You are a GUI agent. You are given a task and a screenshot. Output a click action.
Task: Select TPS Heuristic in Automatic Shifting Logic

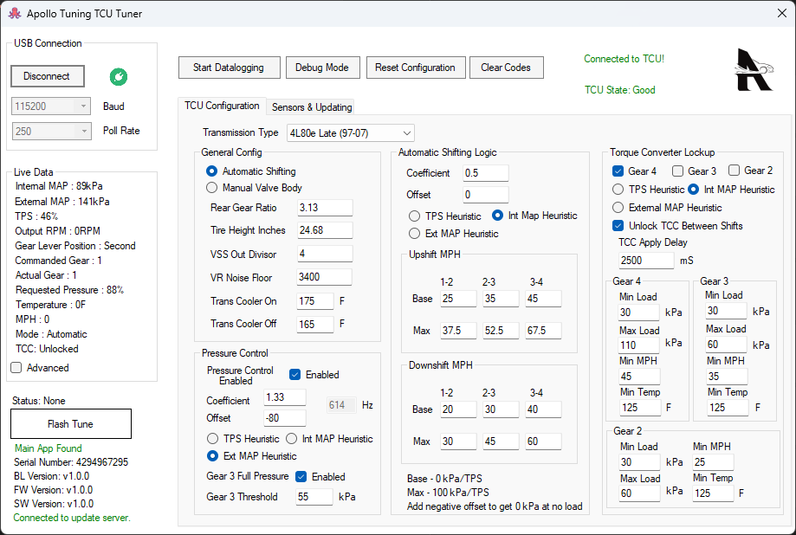444,216
